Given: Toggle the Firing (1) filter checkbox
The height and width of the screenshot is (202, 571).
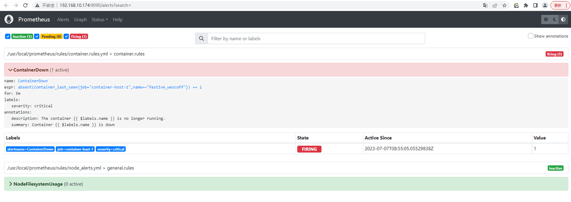Looking at the screenshot, I should (x=66, y=36).
